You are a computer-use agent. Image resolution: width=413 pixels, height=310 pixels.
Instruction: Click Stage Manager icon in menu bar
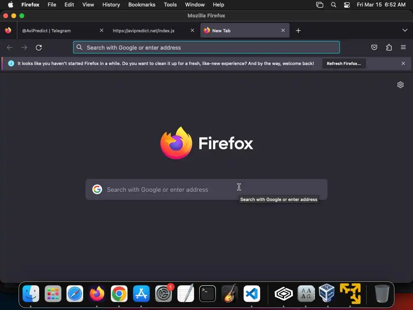tap(319, 5)
